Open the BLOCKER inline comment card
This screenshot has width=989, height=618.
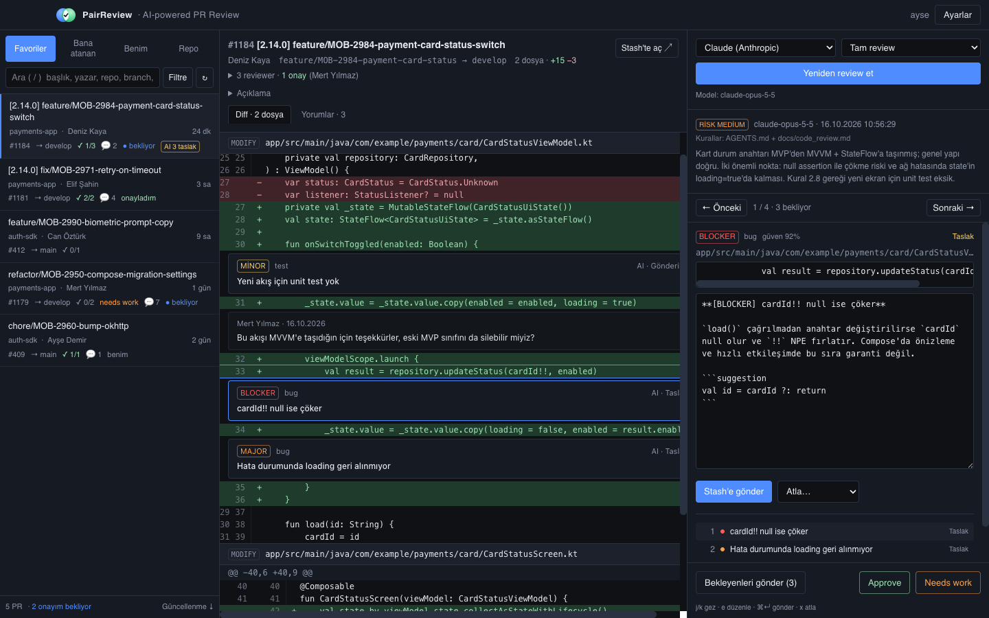tap(454, 400)
